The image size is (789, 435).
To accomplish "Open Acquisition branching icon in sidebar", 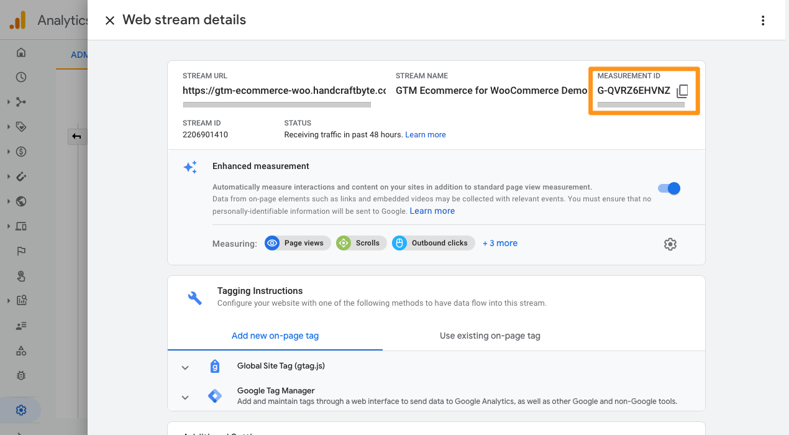I will 21,102.
